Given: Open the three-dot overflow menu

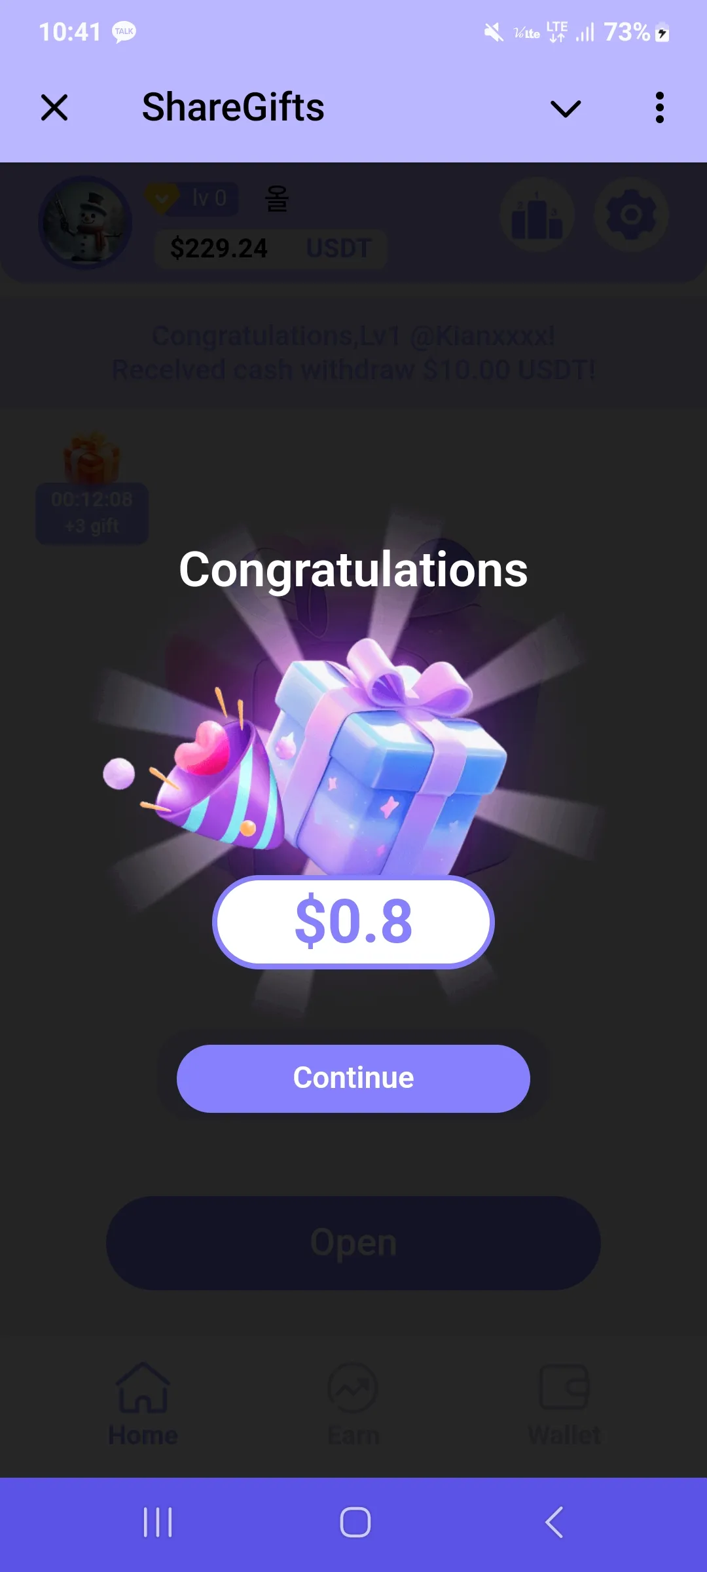Looking at the screenshot, I should [660, 107].
